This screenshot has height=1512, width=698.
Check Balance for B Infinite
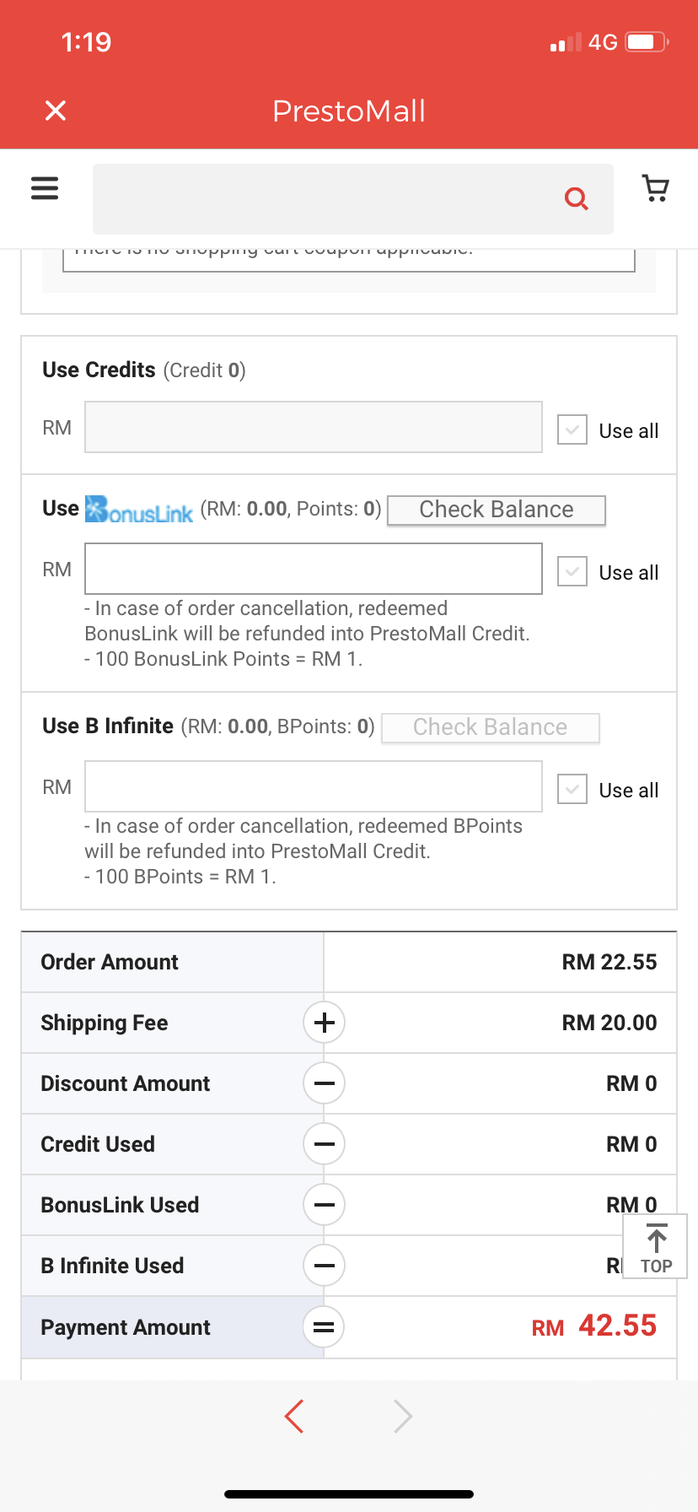pos(490,727)
